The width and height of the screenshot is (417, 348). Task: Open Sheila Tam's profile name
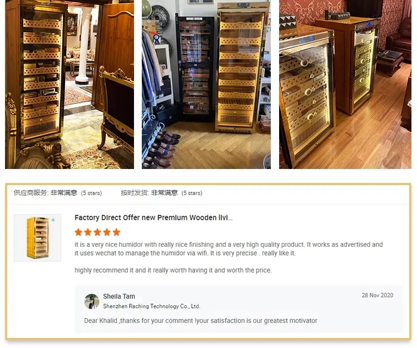click(x=119, y=296)
